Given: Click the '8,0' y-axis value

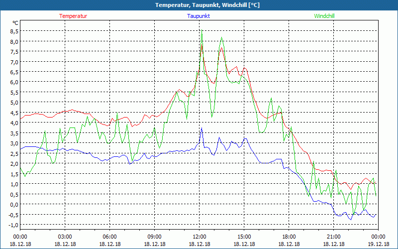Looking at the screenshot, I should [14, 41].
